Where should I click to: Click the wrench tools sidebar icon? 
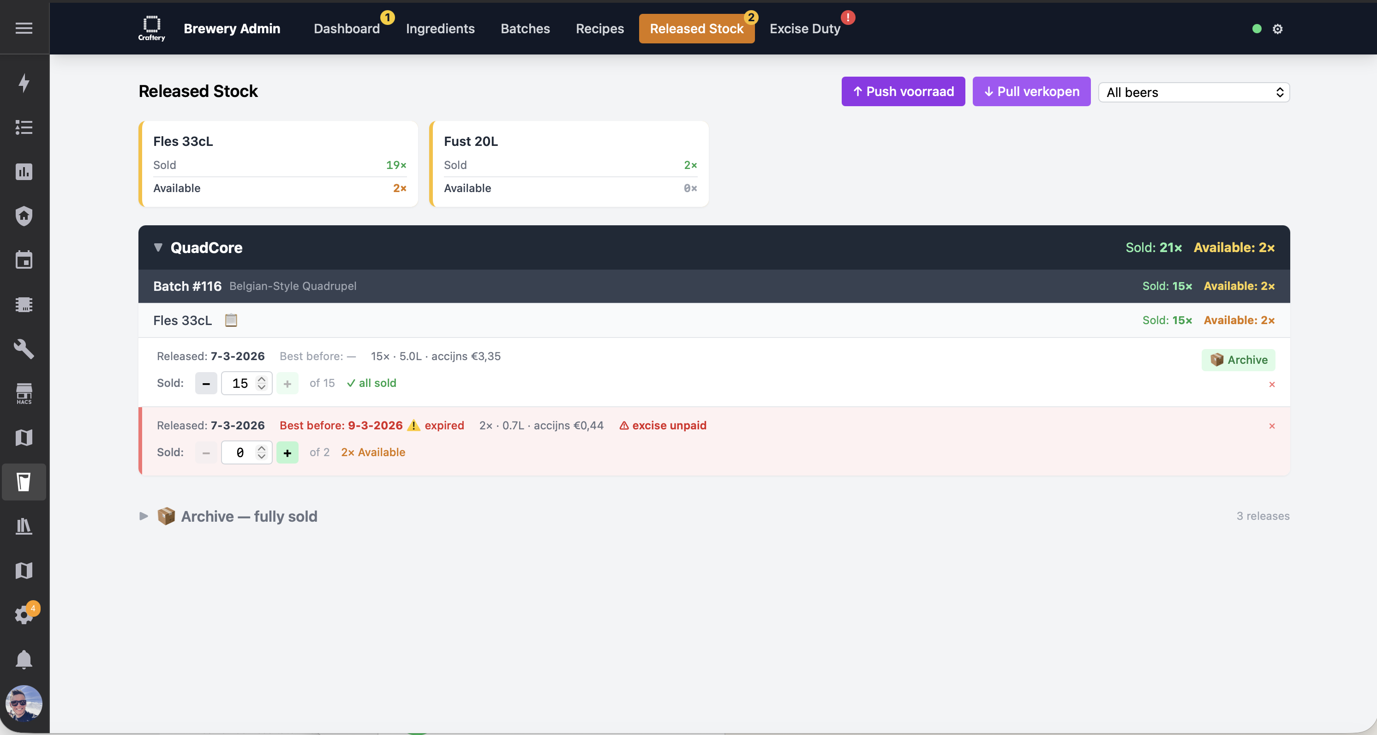[x=24, y=349]
